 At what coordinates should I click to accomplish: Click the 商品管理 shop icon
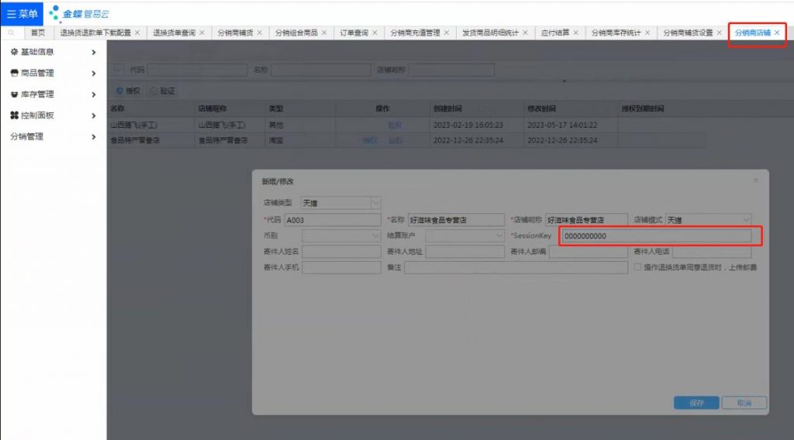[x=14, y=74]
